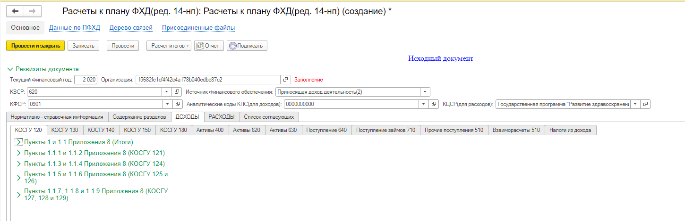Viewport: 685px width, 221px height.
Task: Select the Взаиморасчеты 510 tab
Action: point(516,130)
